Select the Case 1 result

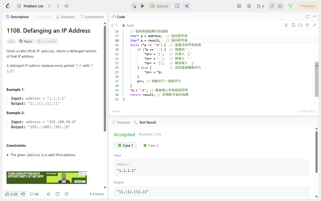tap(125, 145)
